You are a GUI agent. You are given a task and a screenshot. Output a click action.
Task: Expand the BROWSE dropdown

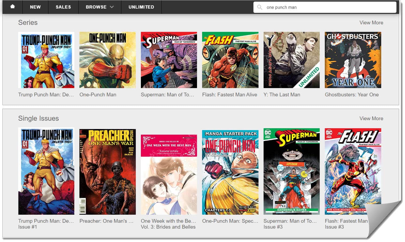tap(100, 7)
